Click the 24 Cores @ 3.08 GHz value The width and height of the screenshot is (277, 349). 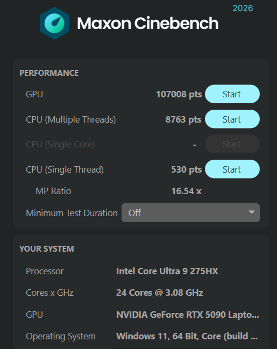[160, 293]
